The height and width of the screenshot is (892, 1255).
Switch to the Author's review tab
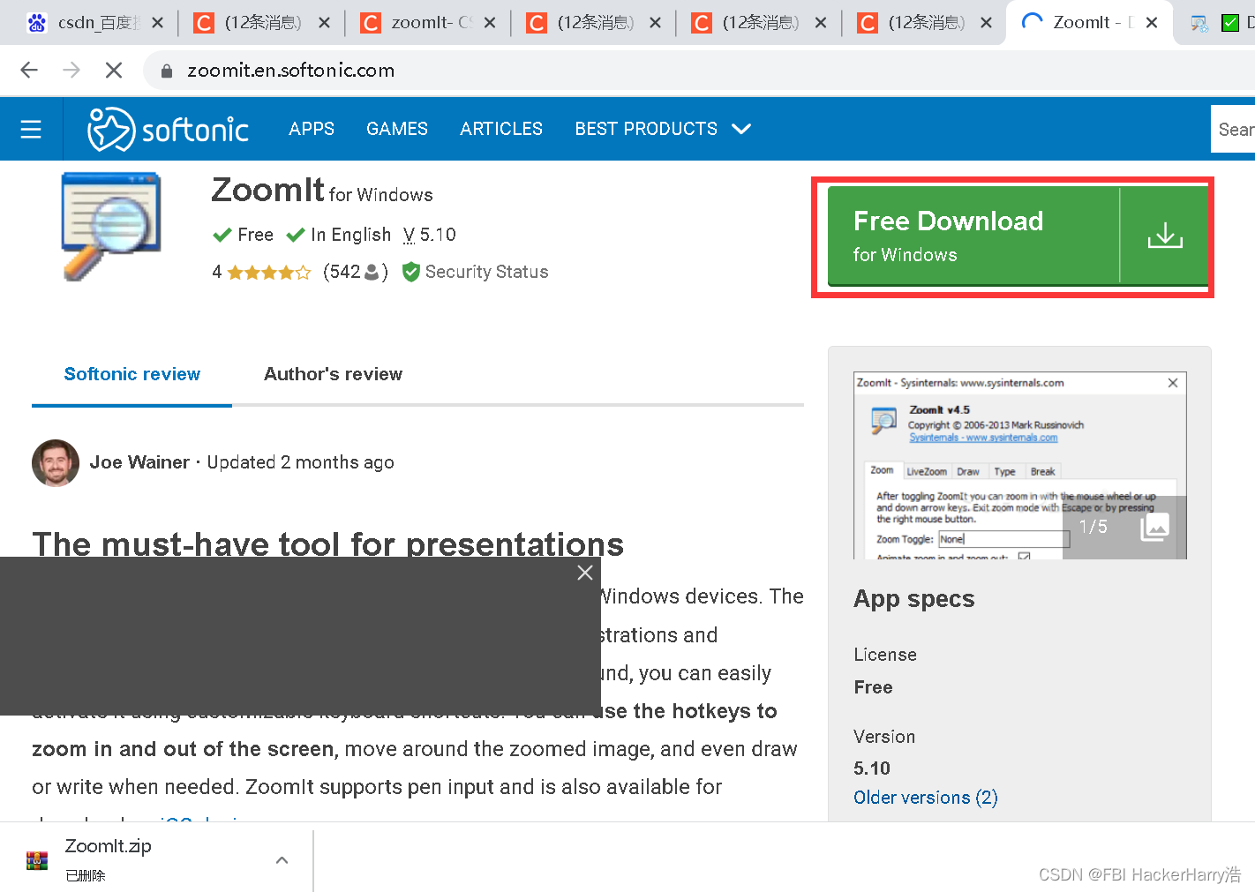[333, 374]
